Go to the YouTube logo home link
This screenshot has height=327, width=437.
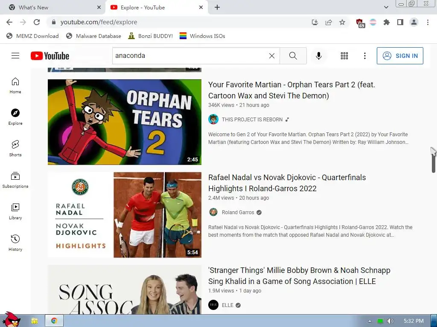click(50, 56)
